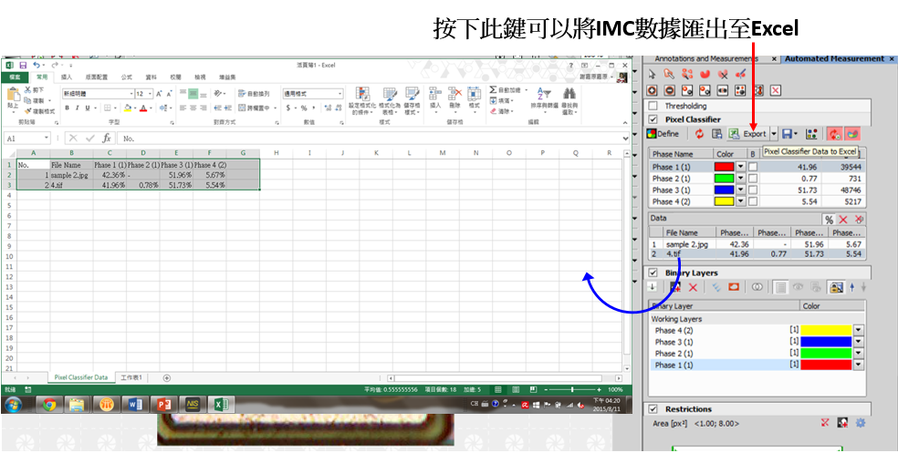This screenshot has height=453, width=898.
Task: Click the percent icon in Data panel header
Action: coord(829,220)
